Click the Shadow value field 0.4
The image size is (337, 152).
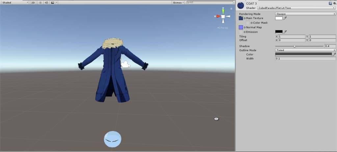330,46
